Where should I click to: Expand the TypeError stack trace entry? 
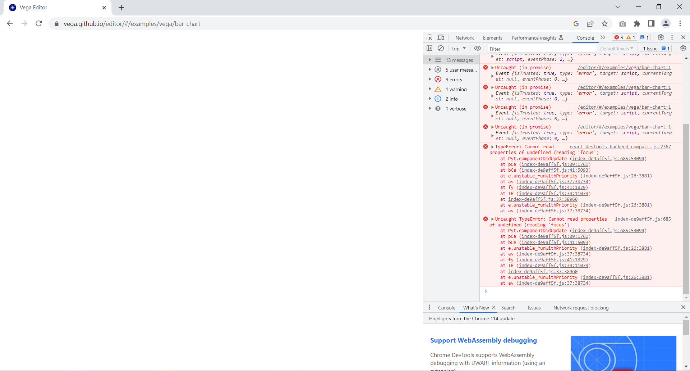492,146
